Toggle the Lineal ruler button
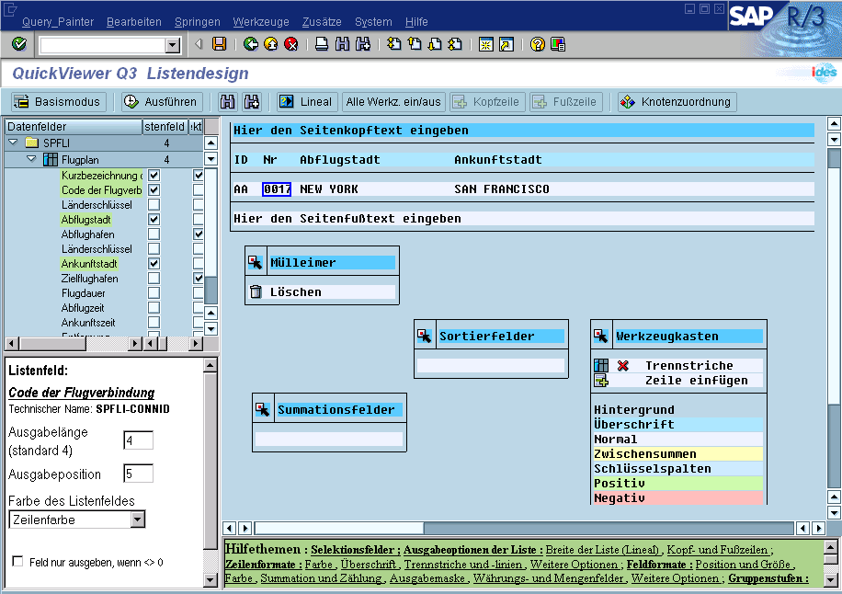This screenshot has height=594, width=842. (307, 101)
